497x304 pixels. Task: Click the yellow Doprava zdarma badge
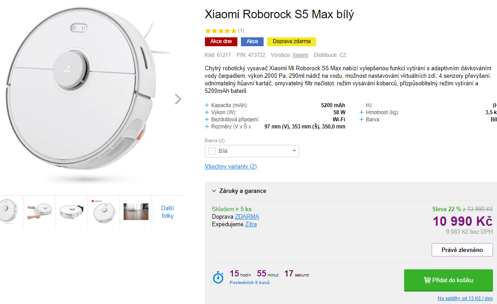point(292,41)
